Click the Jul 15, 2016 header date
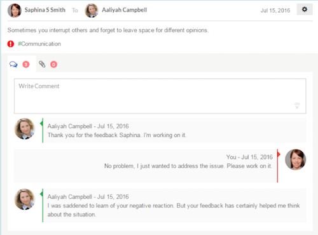318x235 pixels. 275,10
